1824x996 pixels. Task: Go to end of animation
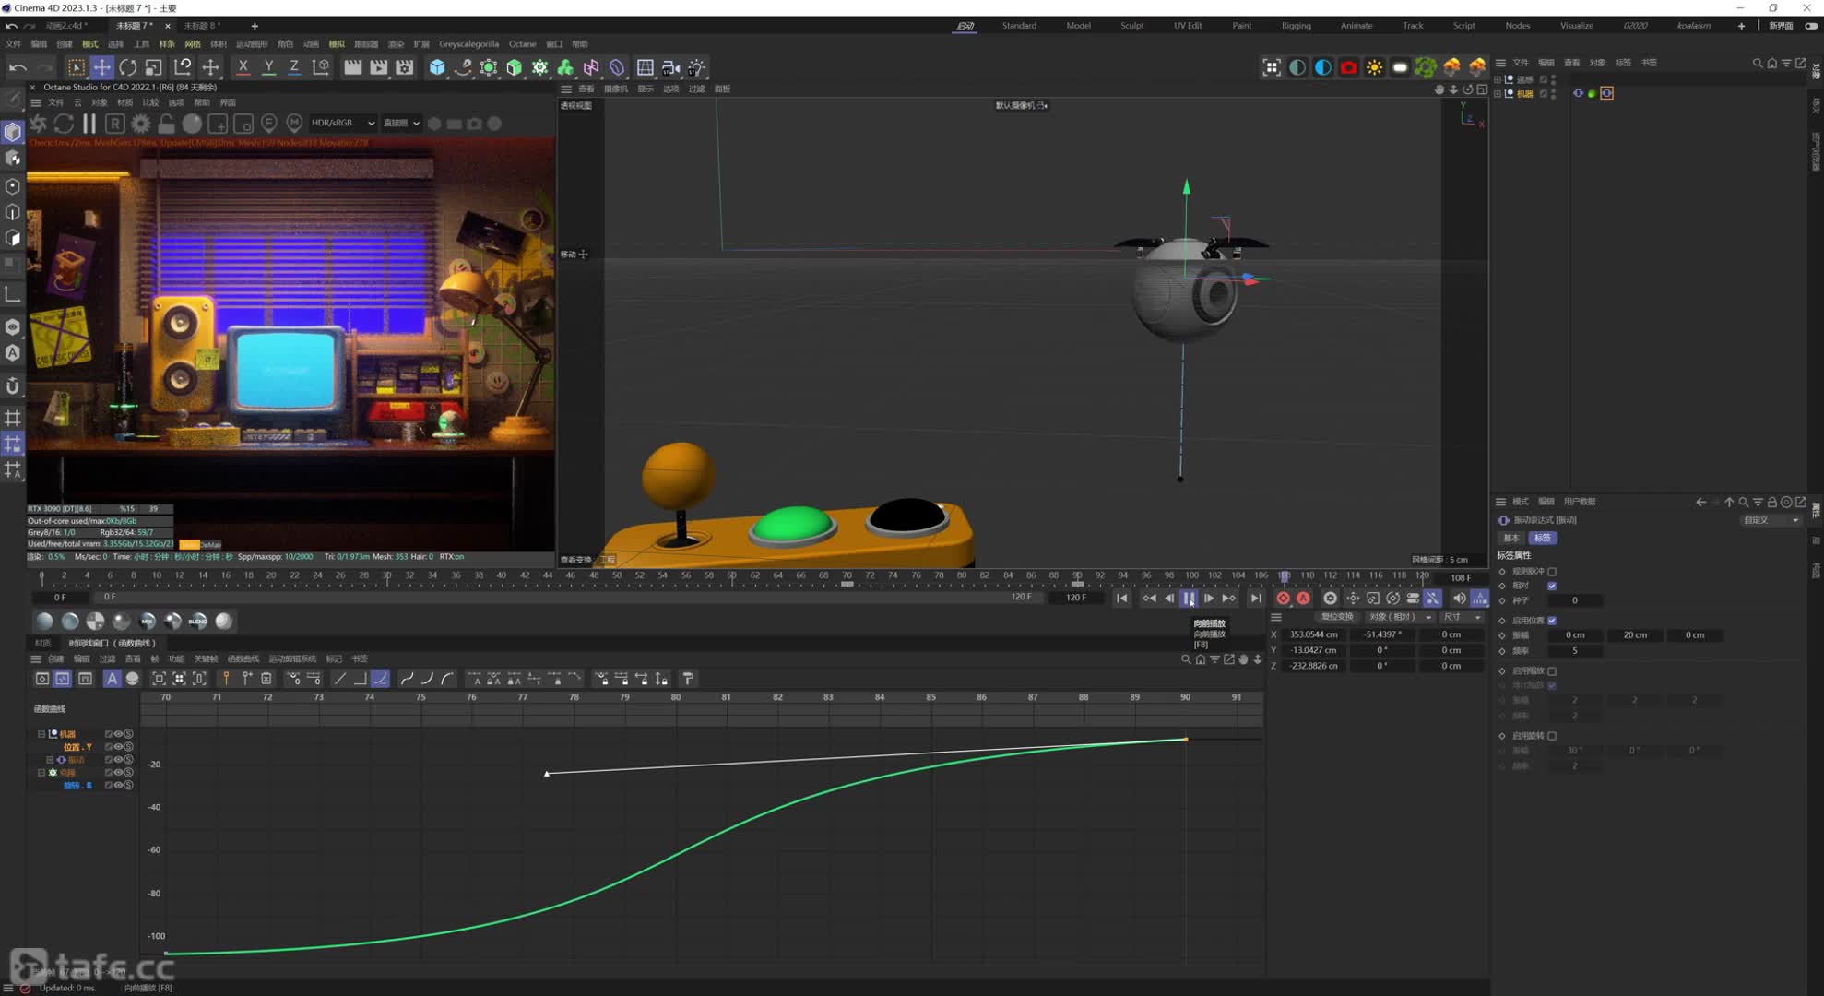1256,599
